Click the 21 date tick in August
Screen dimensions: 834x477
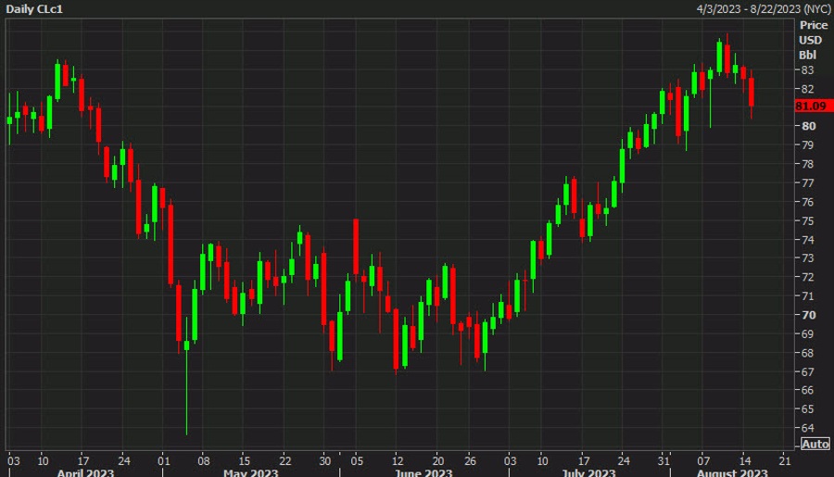click(x=784, y=459)
